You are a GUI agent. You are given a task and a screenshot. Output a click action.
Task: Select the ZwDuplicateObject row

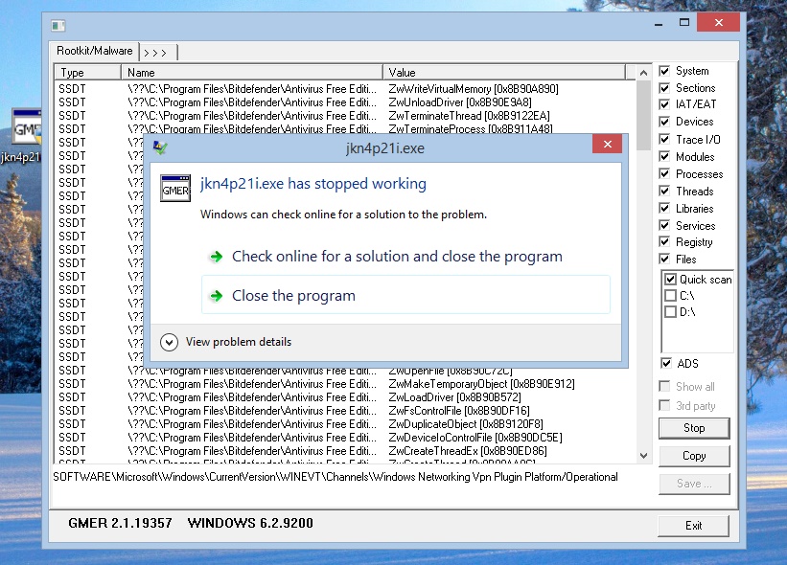[345, 424]
